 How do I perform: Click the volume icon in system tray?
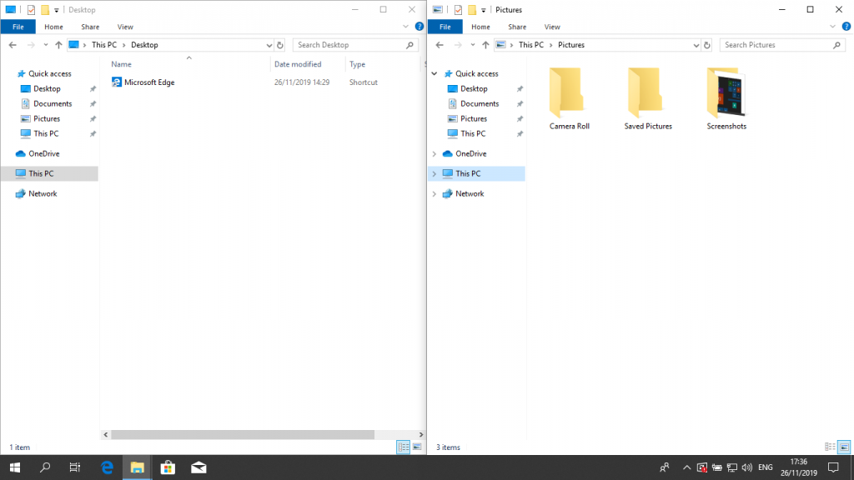746,467
